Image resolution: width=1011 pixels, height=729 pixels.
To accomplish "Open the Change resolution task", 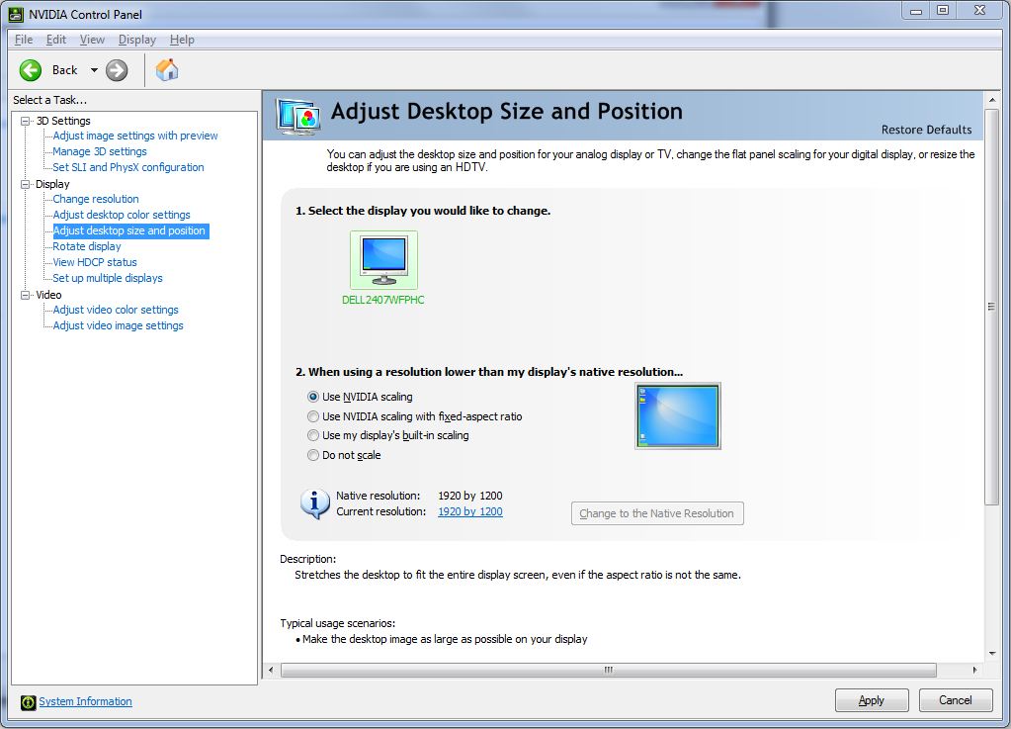I will point(96,199).
